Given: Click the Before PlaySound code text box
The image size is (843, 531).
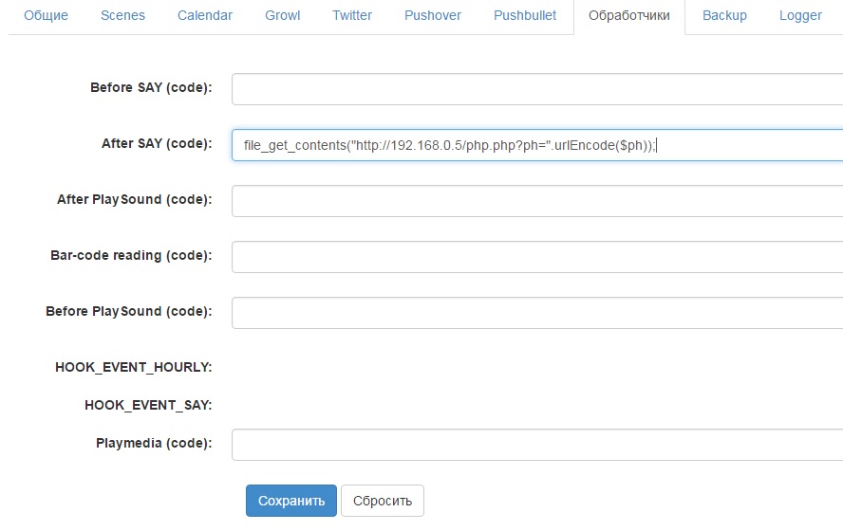Looking at the screenshot, I should click(536, 313).
